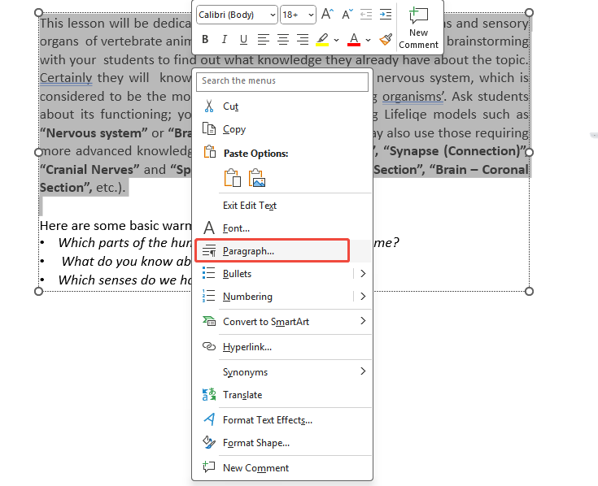Expand Synonyms submenu arrow
This screenshot has width=598, height=486.
pos(363,371)
